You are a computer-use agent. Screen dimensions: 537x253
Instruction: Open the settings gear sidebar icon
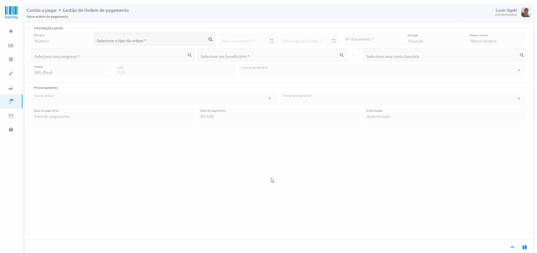pos(11,59)
